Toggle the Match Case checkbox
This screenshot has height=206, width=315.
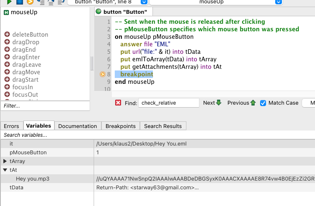263,103
